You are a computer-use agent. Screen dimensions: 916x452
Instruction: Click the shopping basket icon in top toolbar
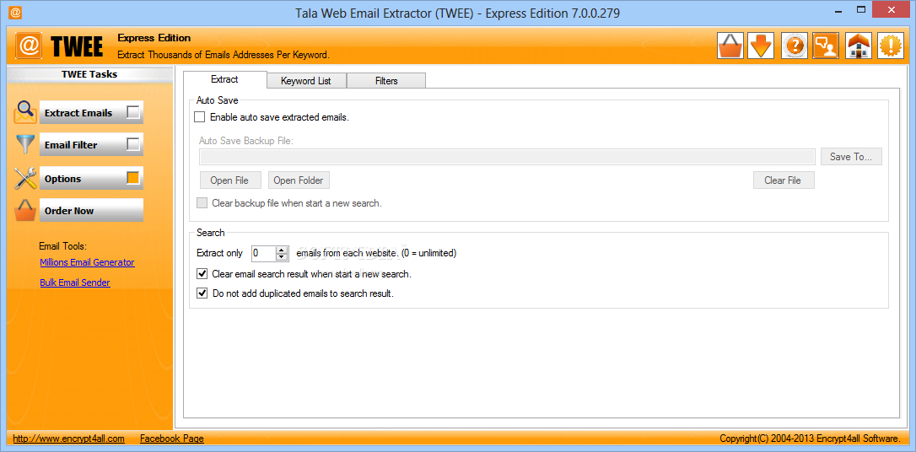tap(730, 46)
